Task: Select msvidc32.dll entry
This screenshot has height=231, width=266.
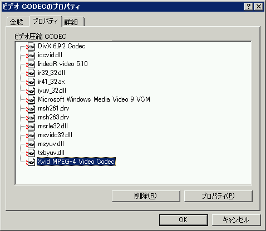Action: [x=55, y=135]
